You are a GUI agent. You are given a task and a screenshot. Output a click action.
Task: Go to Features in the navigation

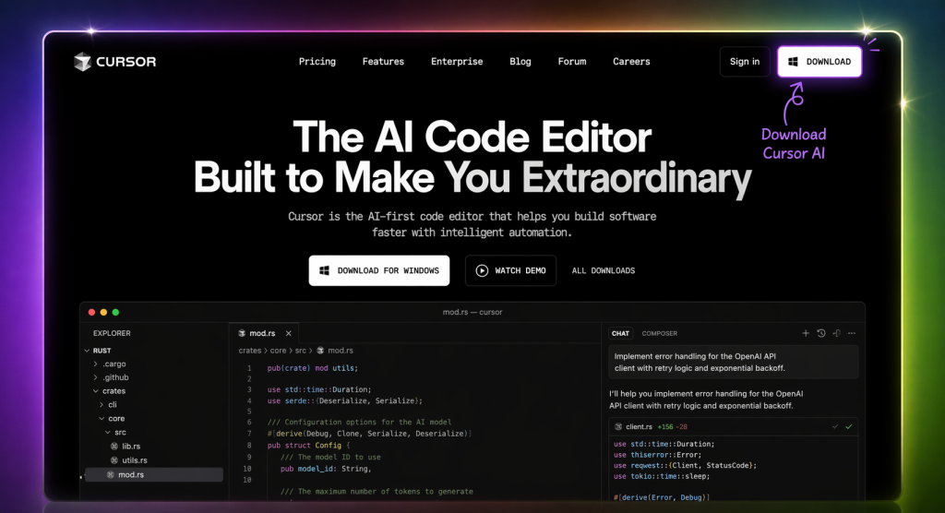coord(383,62)
